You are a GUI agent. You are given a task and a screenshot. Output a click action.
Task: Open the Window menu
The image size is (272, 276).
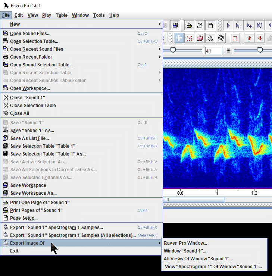coord(80,15)
